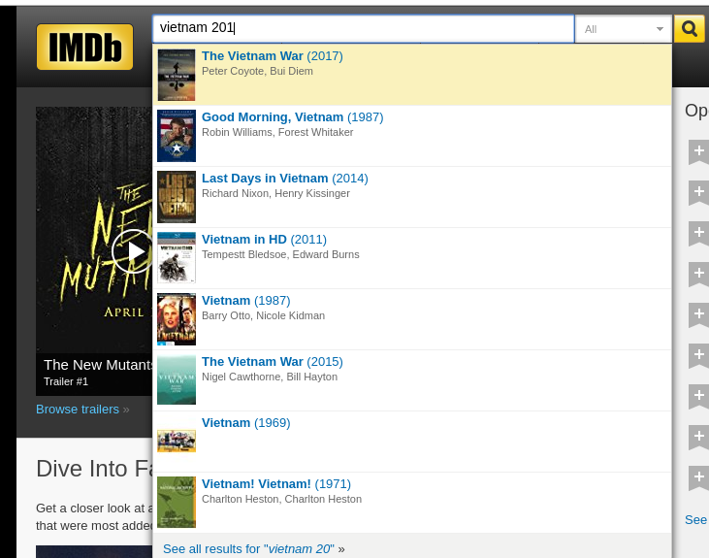Select Vietnam! Vietnam! (1971) suggestion
Viewport: 709px width, 558px height.
tap(412, 503)
